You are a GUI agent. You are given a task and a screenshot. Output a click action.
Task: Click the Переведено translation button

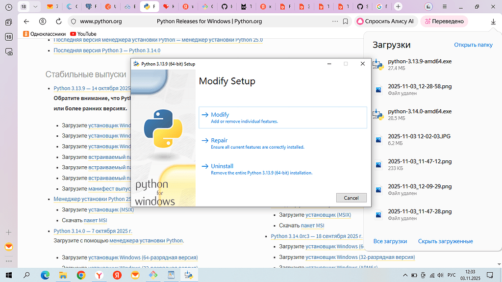point(444,22)
